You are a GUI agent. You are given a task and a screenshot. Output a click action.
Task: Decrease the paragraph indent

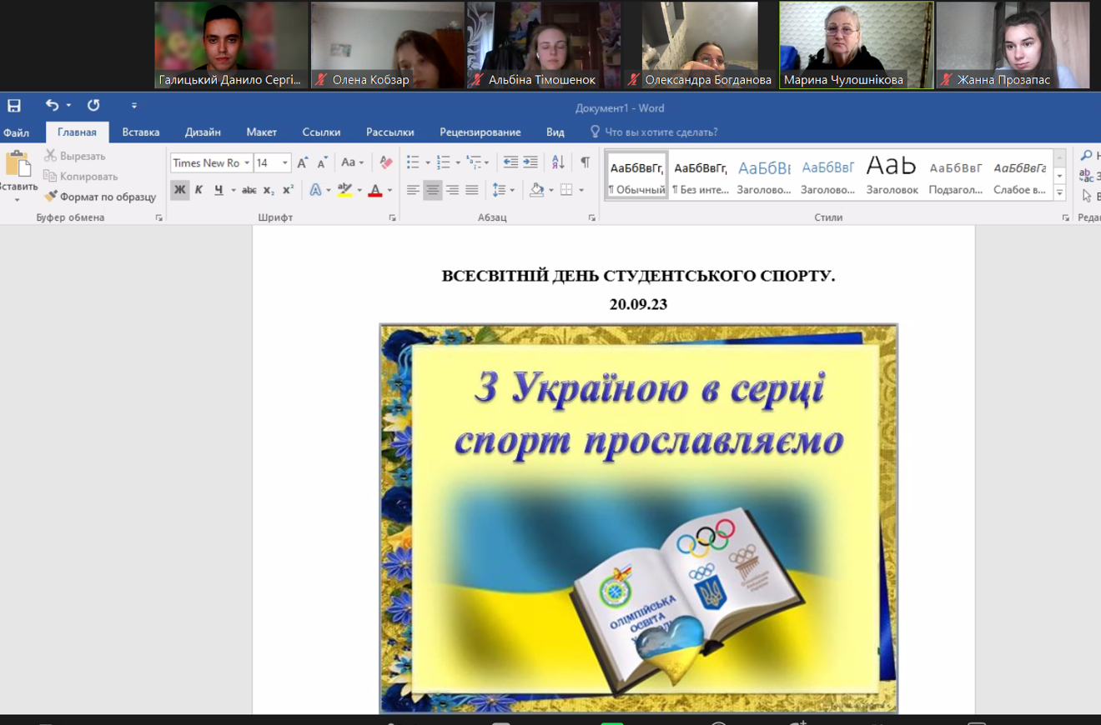[510, 163]
